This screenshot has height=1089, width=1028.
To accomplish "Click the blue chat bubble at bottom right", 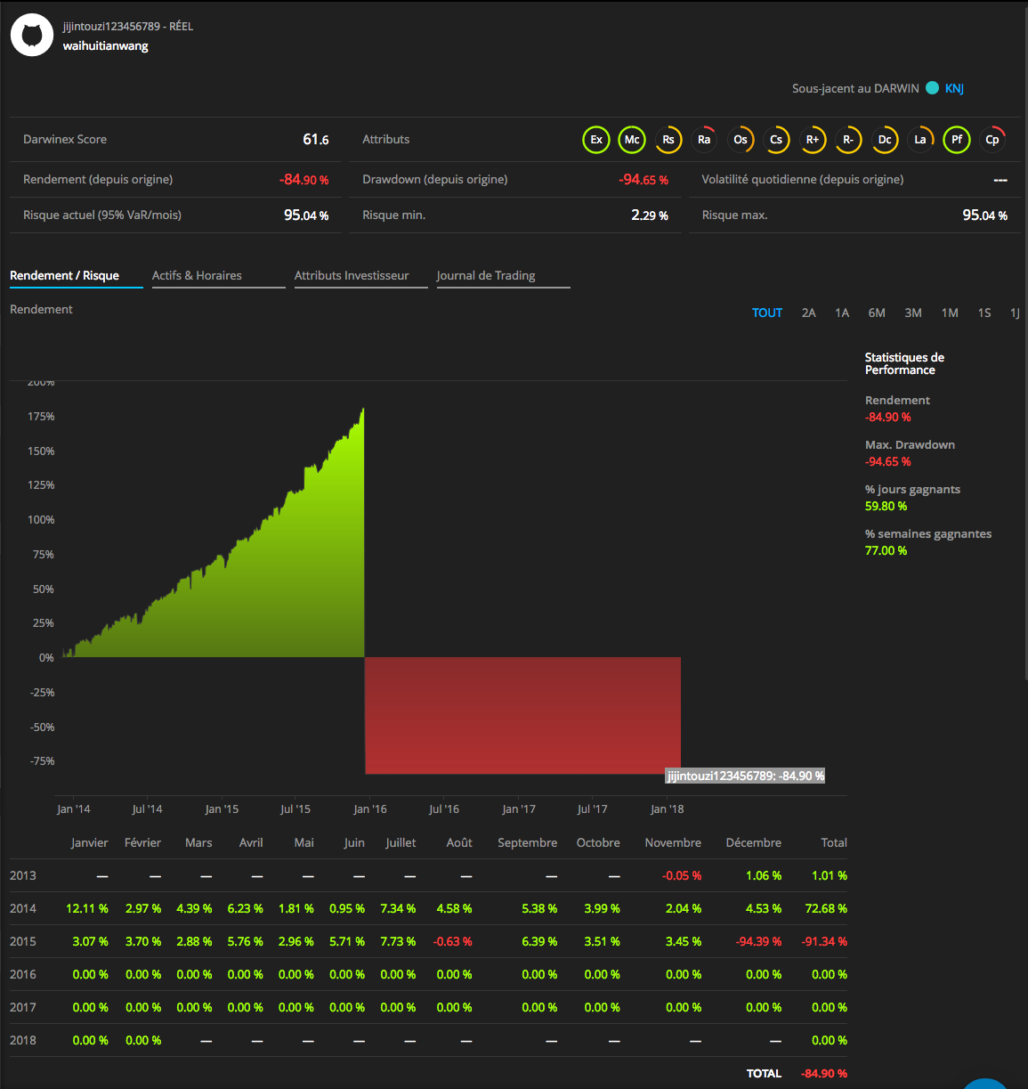I will [x=985, y=1084].
